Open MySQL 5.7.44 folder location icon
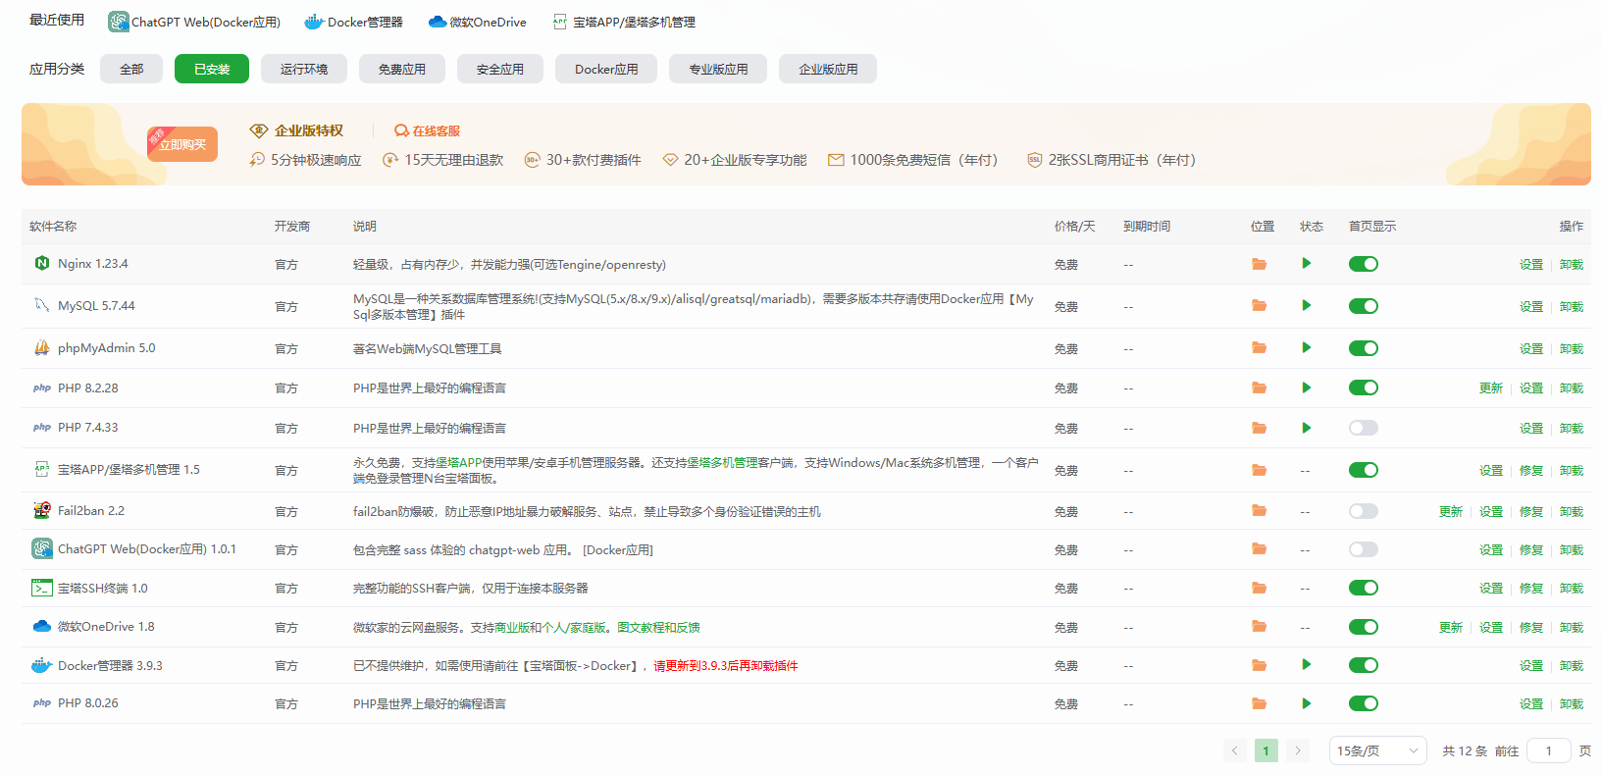Screen dimensions: 1601x775 (x=1259, y=306)
